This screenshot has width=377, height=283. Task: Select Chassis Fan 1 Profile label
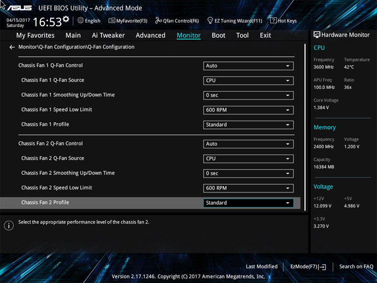[45, 124]
